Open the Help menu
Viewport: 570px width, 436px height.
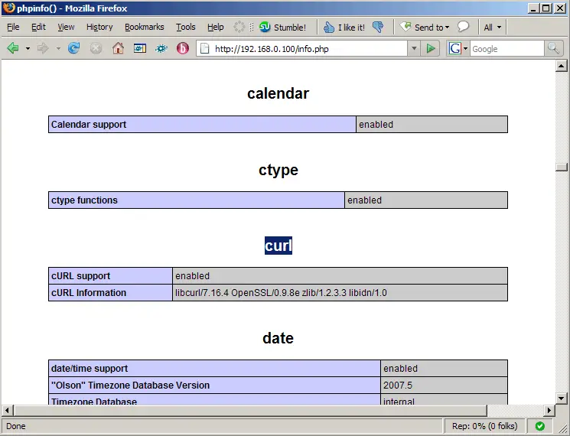coord(216,27)
